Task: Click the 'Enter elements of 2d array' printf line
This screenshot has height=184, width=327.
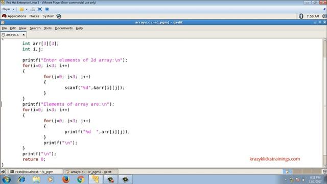Action: (75, 60)
